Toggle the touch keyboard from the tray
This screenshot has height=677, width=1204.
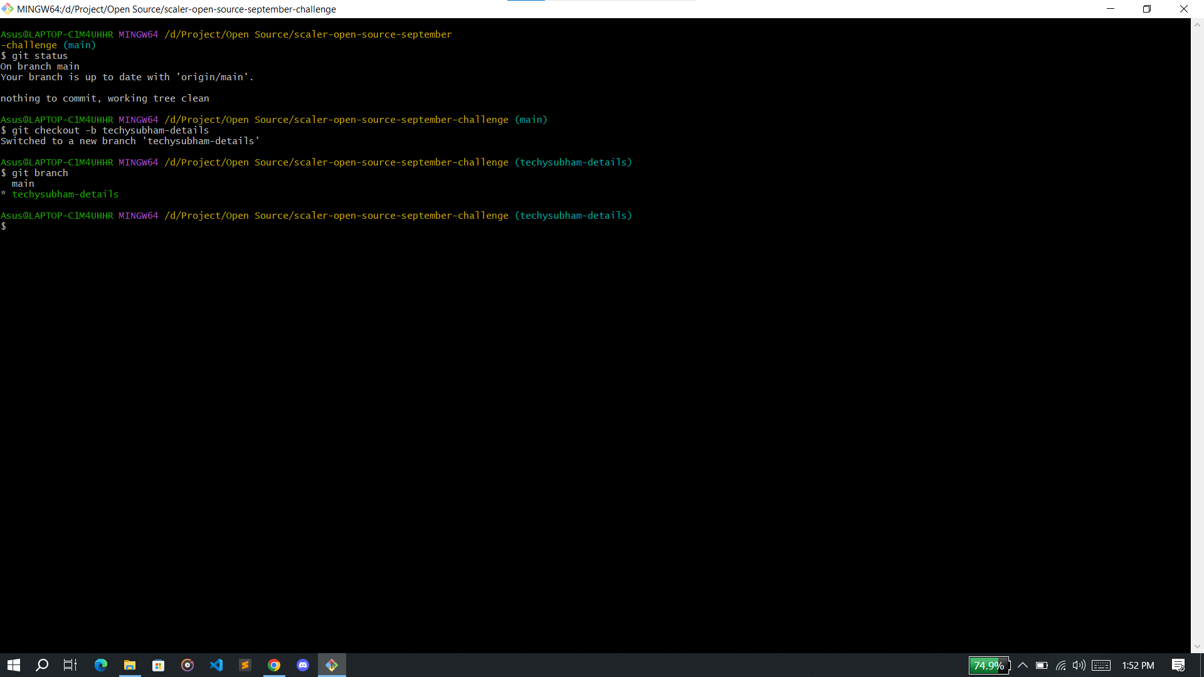pyautogui.click(x=1102, y=666)
